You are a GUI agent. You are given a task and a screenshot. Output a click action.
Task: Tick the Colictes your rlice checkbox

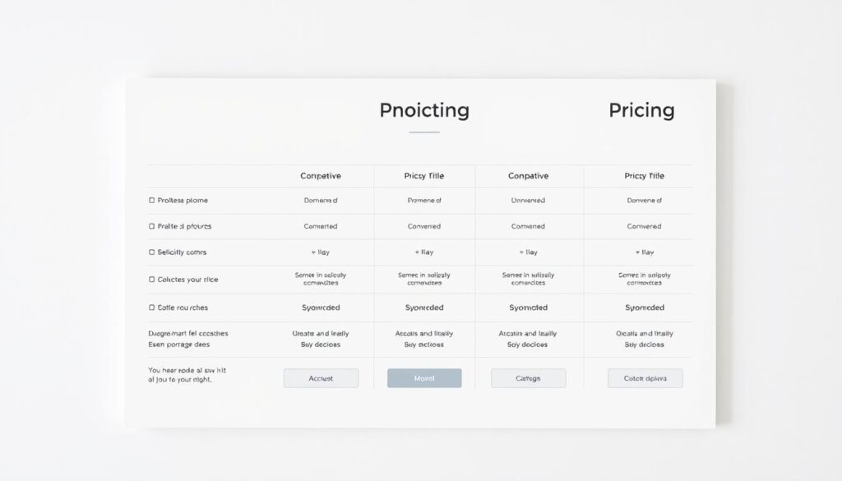pyautogui.click(x=151, y=280)
